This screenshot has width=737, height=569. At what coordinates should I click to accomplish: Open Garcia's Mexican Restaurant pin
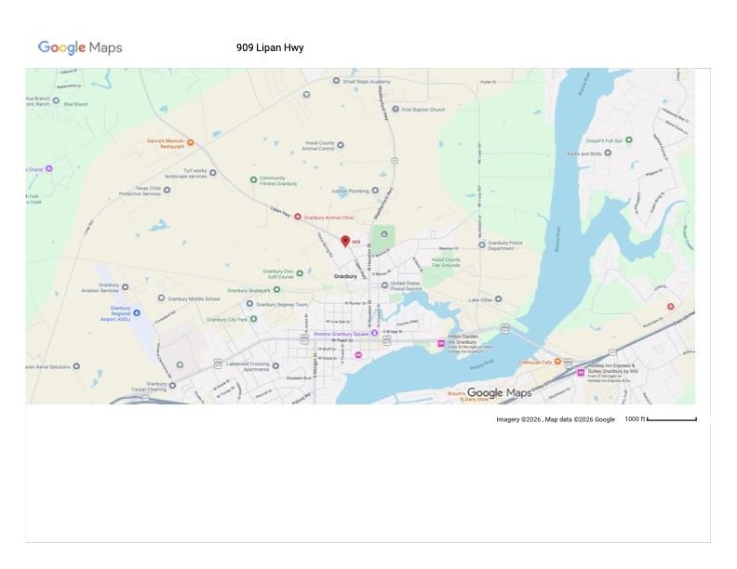pyautogui.click(x=191, y=142)
